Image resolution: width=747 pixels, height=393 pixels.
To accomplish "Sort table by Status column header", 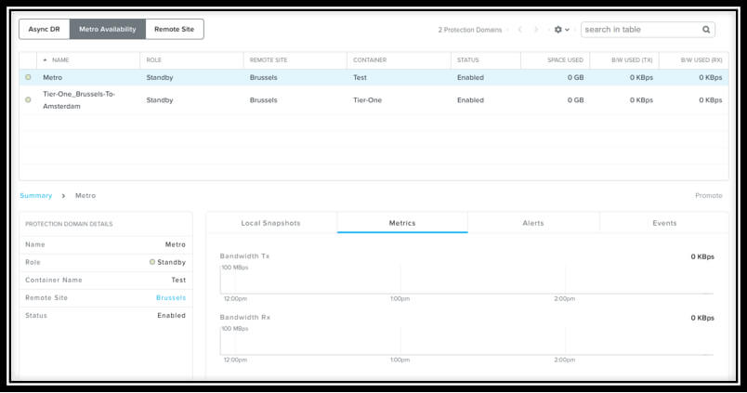I will pos(467,59).
